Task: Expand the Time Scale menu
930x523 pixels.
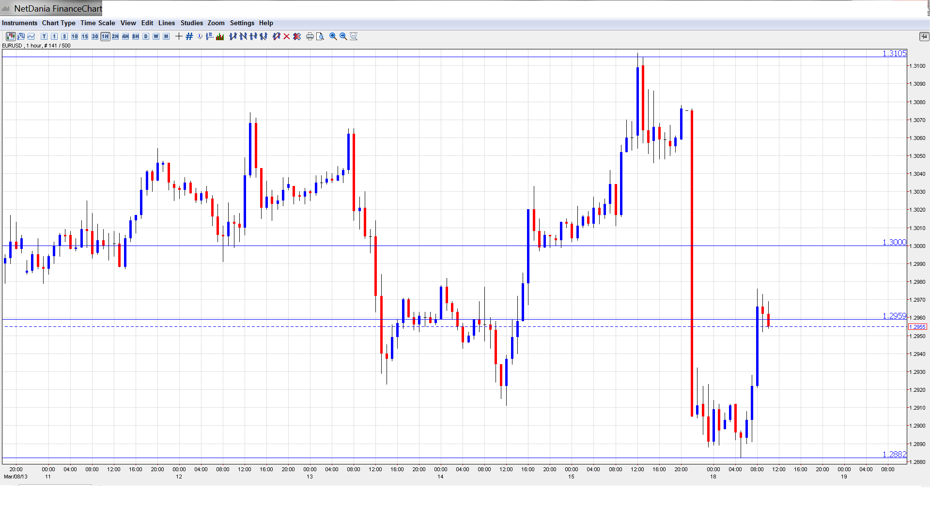Action: [x=97, y=23]
